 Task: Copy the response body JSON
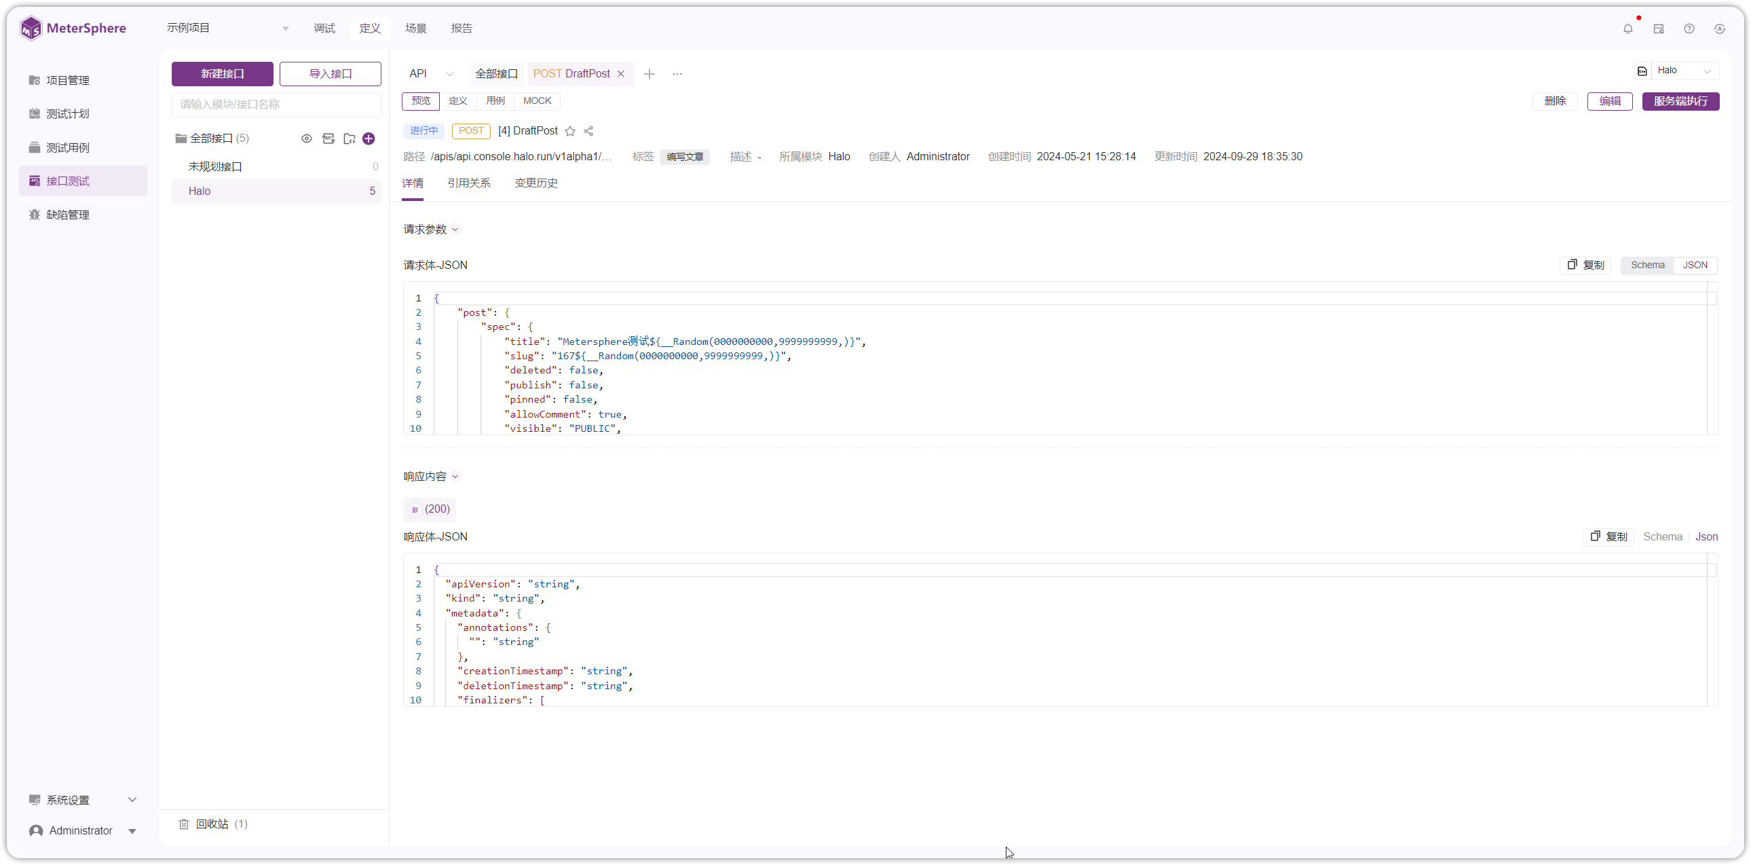1608,536
